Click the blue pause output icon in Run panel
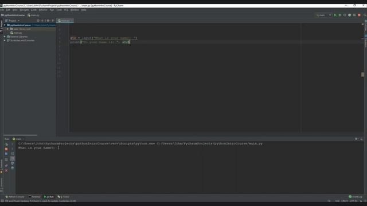Screen dimensions: 367x206 [6, 154]
